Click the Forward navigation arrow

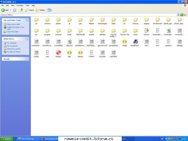(x=15, y=10)
